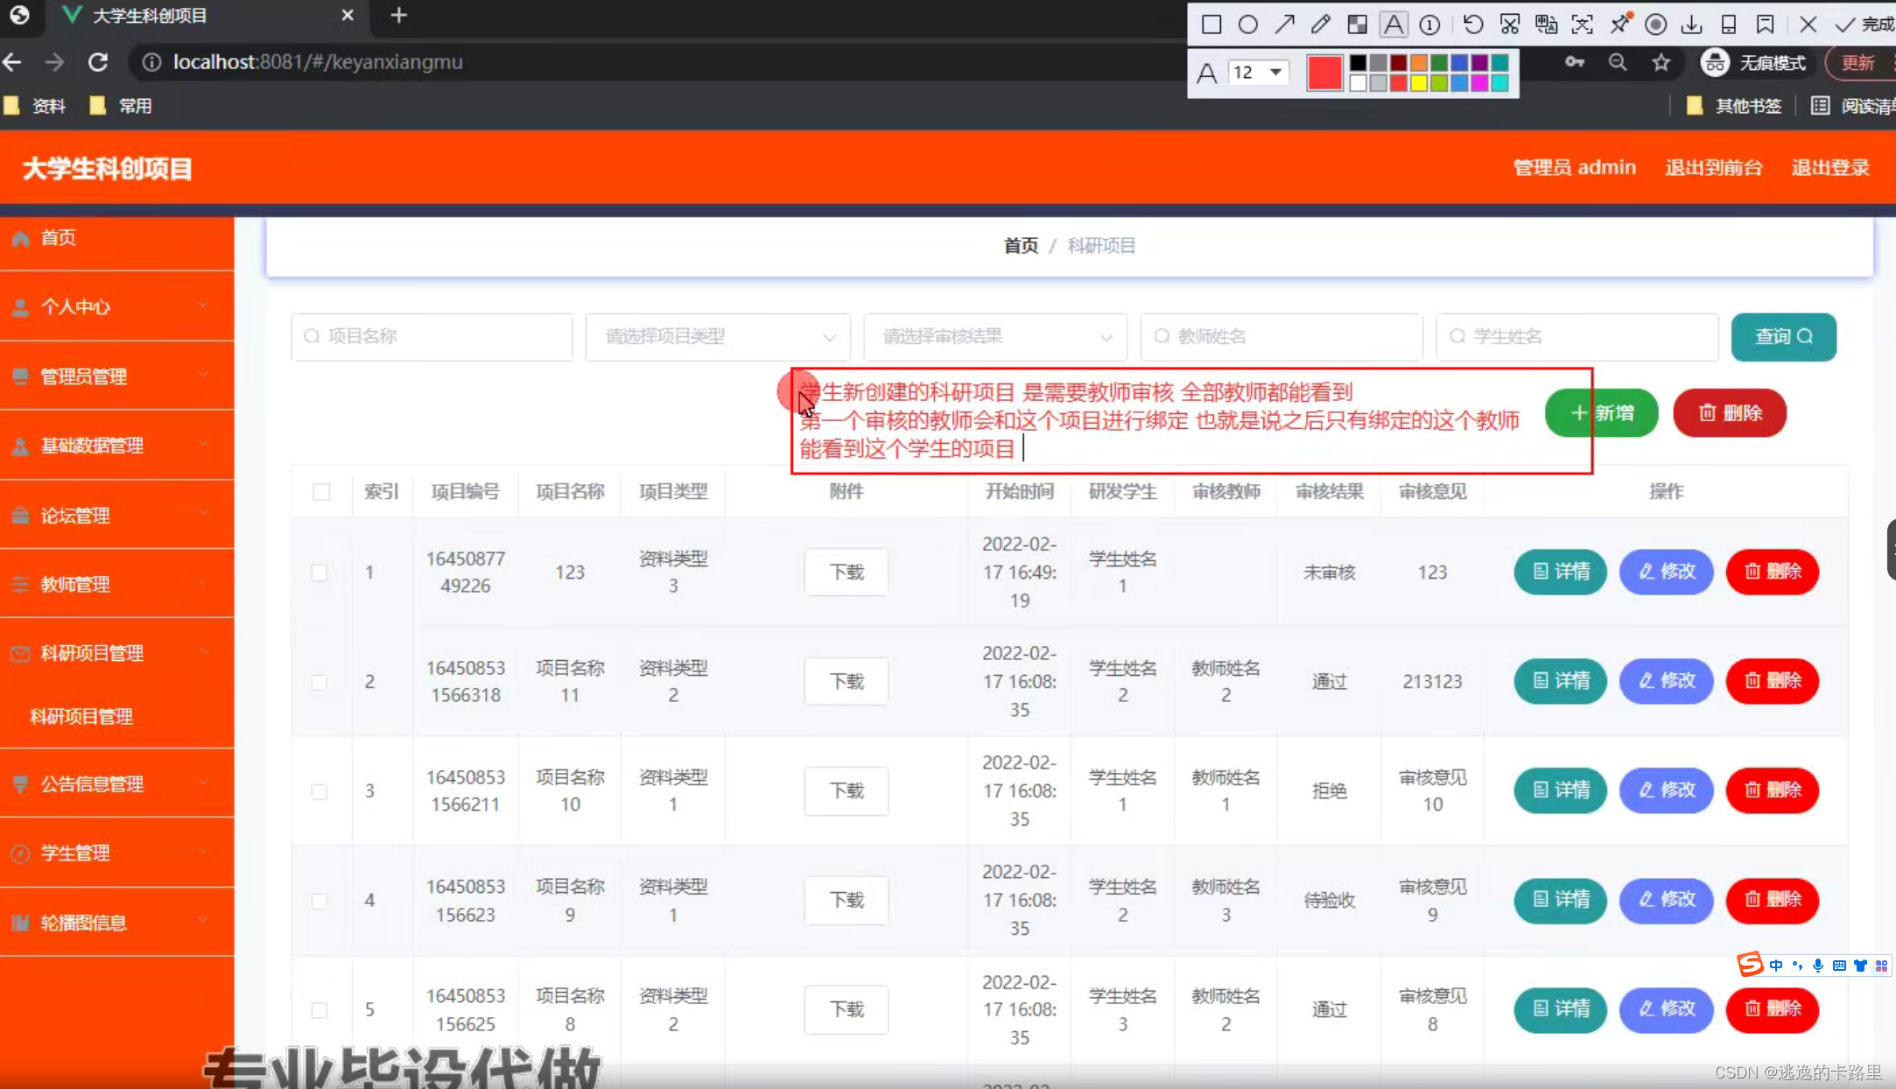Pin the screenshot to screen

[1619, 25]
